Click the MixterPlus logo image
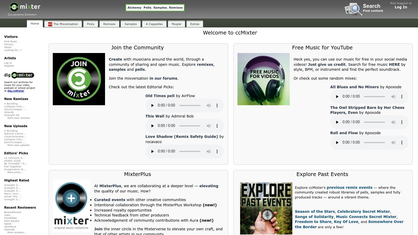The height and width of the screenshot is (235, 418). coord(71,206)
